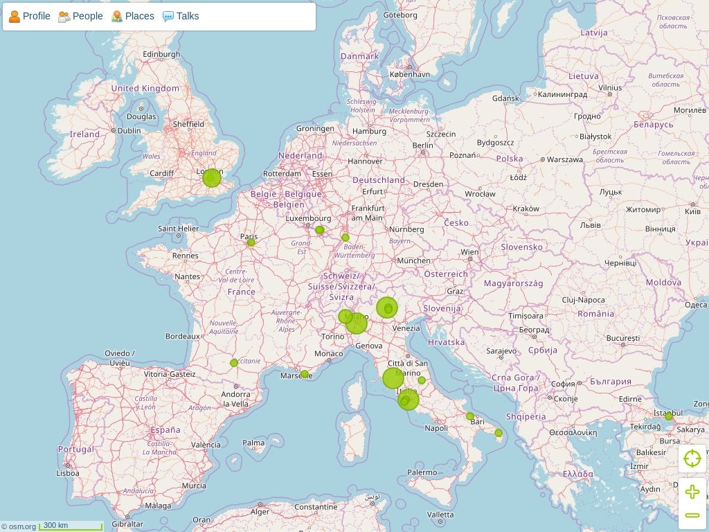Center map with the locate target icon
The height and width of the screenshot is (532, 709).
click(x=692, y=459)
